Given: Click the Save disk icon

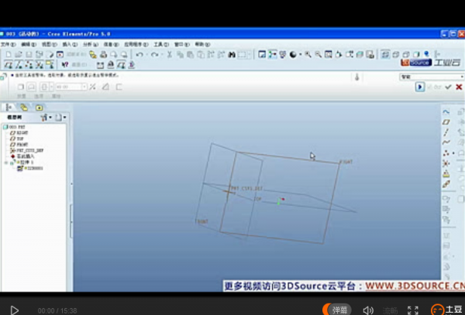Looking at the screenshot, I should click(x=29, y=54).
